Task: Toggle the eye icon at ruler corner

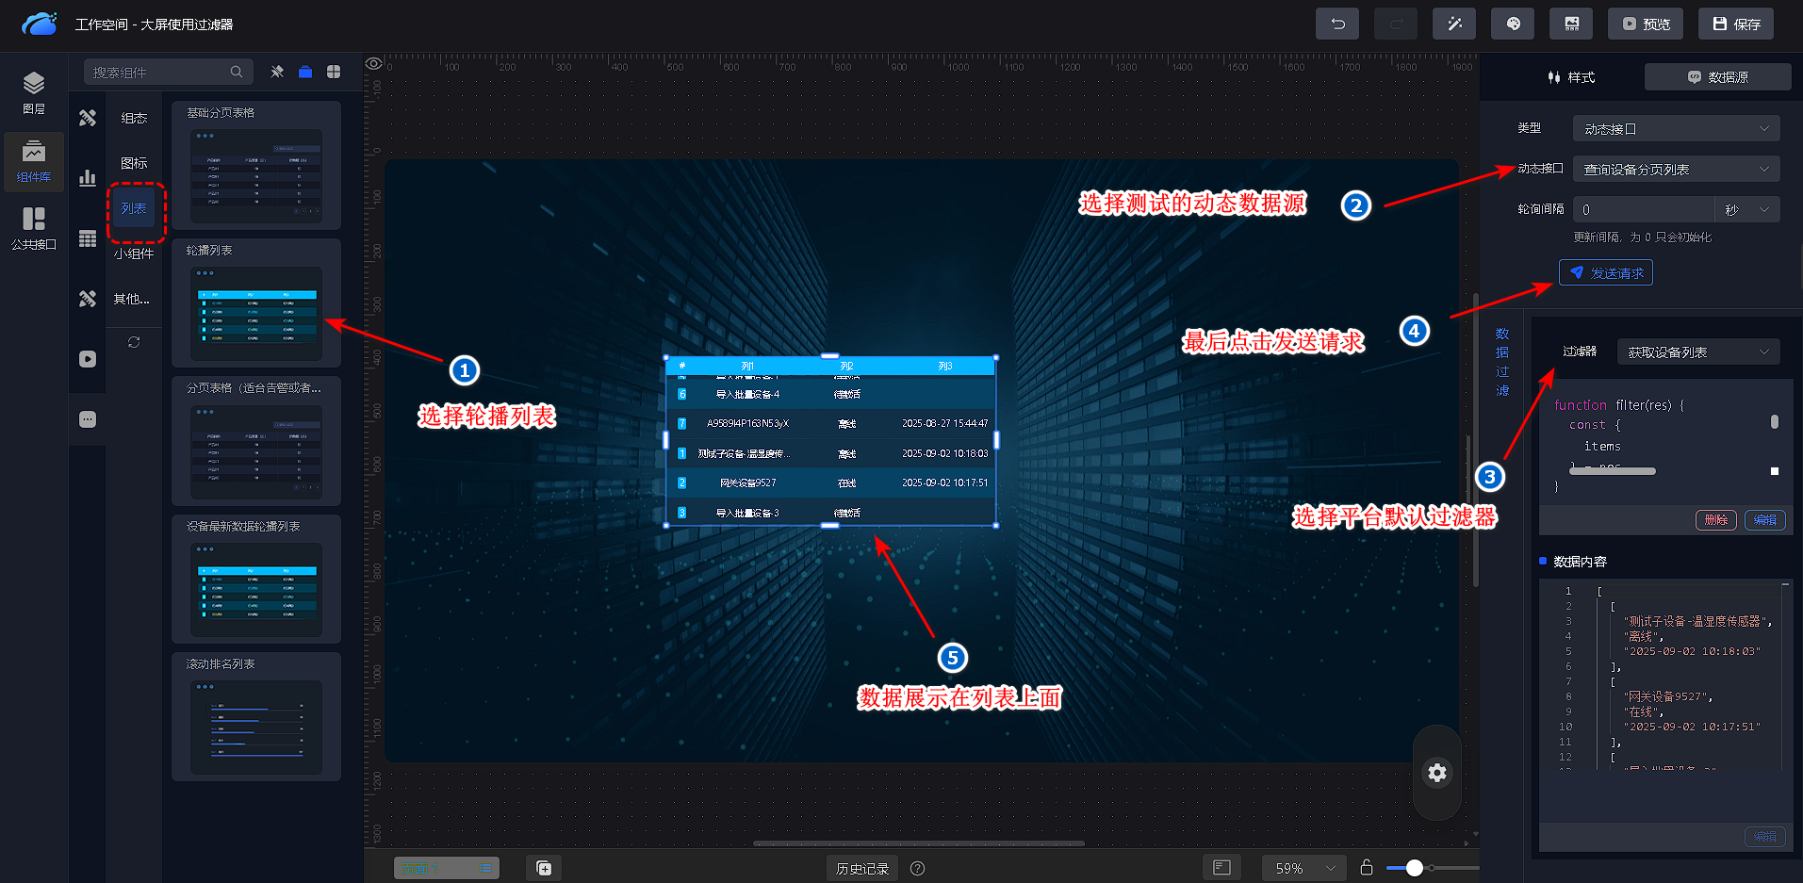Action: click(374, 63)
